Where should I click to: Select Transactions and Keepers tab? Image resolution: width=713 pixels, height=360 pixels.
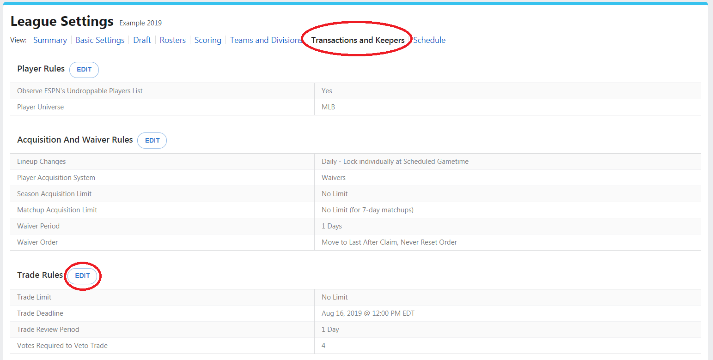358,40
